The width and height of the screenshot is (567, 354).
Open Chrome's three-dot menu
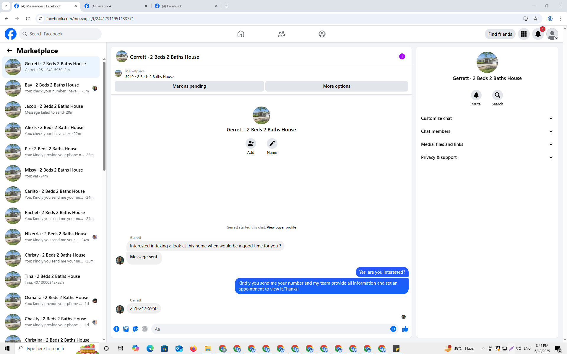point(561,19)
